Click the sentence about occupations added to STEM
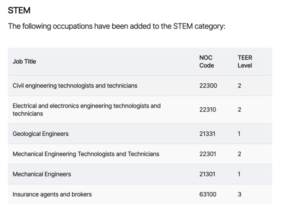Viewport: 282px width, 211px height. coord(117,26)
